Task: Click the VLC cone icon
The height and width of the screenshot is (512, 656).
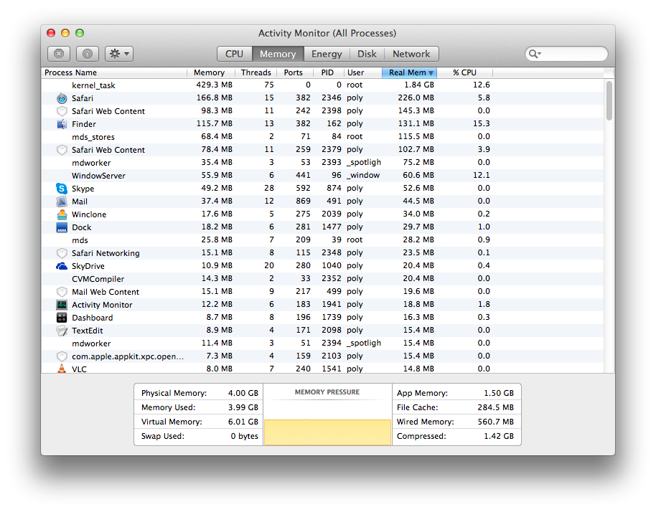Action: (x=62, y=369)
